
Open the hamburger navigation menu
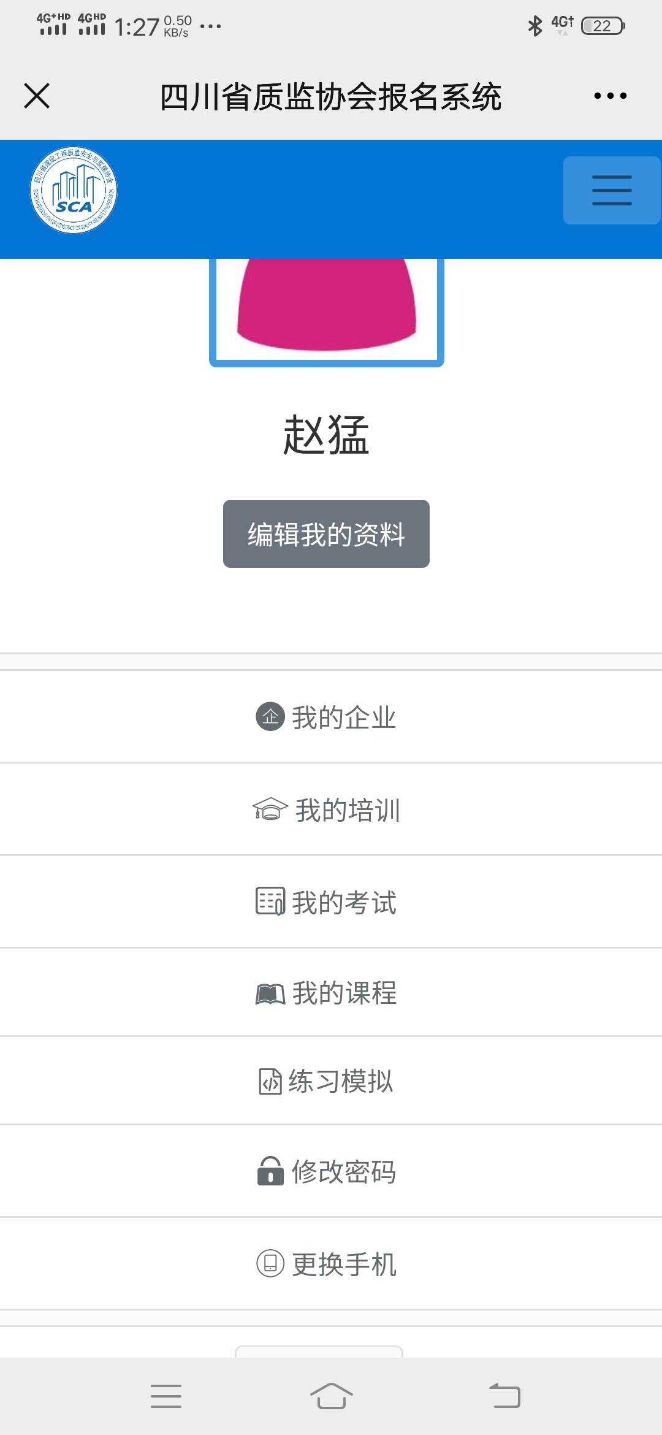(612, 190)
